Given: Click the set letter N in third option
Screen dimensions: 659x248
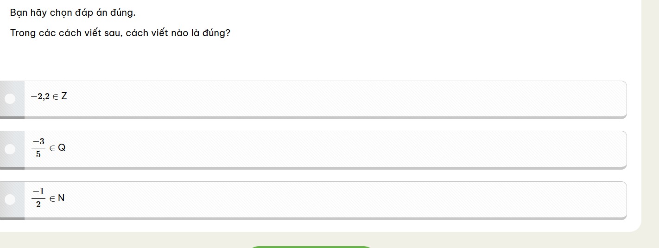Looking at the screenshot, I should 61,198.
